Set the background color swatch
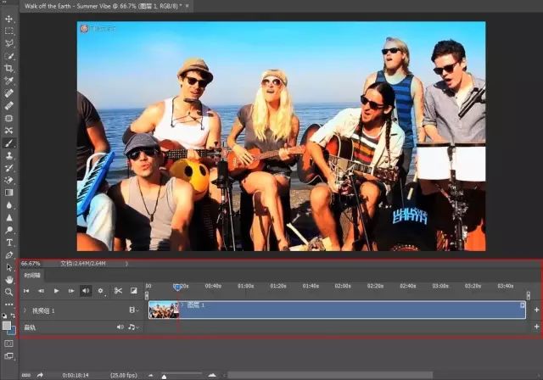 coord(13,331)
